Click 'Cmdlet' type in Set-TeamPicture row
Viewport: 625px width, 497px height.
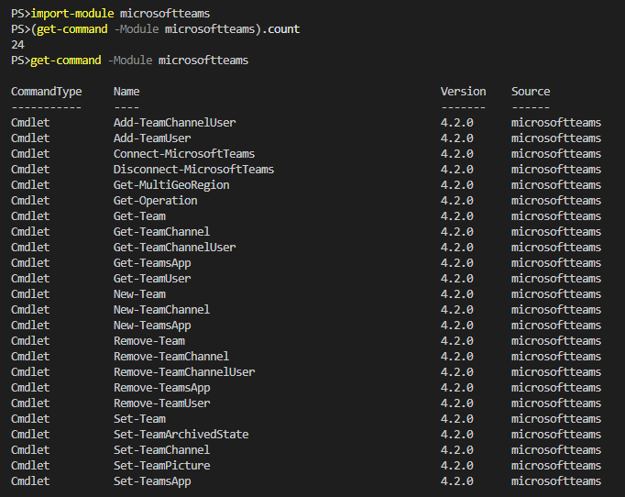coord(30,466)
